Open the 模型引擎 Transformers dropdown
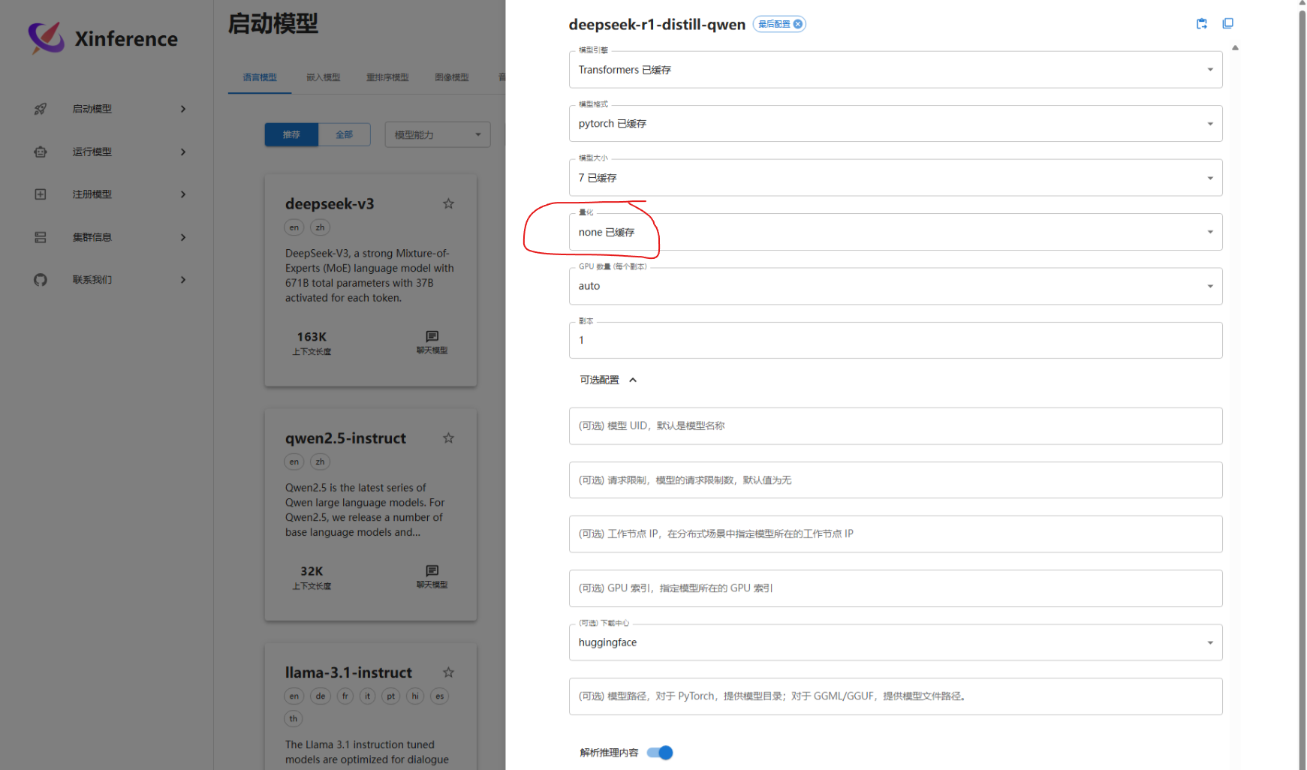The width and height of the screenshot is (1307, 770). (x=896, y=70)
